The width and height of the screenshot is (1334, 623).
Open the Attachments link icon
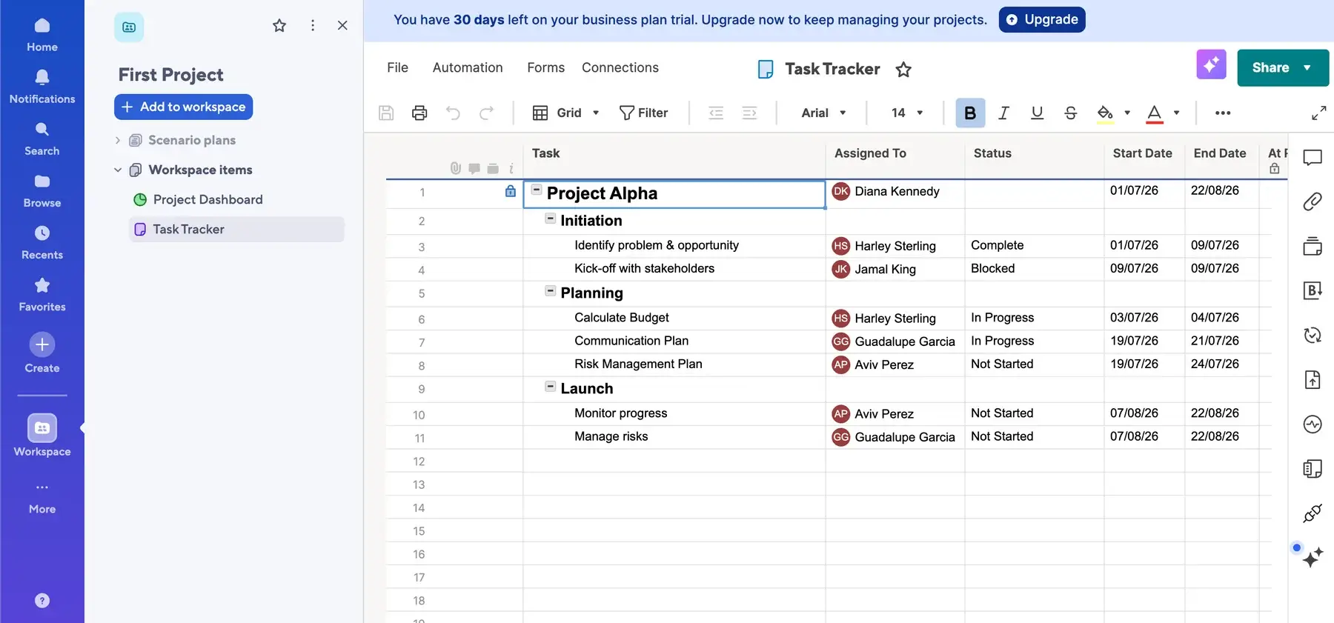click(1313, 201)
